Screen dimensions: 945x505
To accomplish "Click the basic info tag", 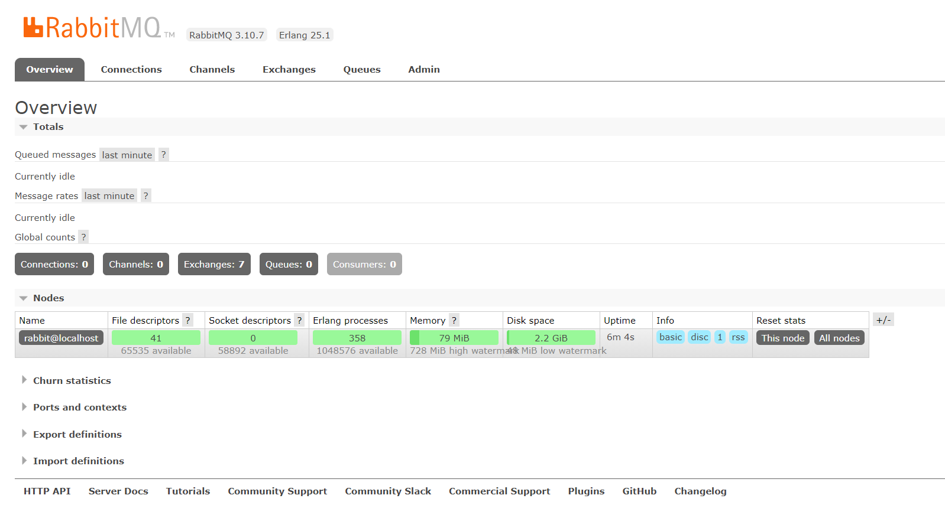I will click(671, 337).
